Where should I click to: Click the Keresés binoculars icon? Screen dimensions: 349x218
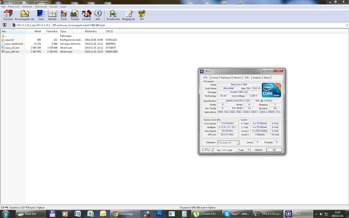(75, 15)
